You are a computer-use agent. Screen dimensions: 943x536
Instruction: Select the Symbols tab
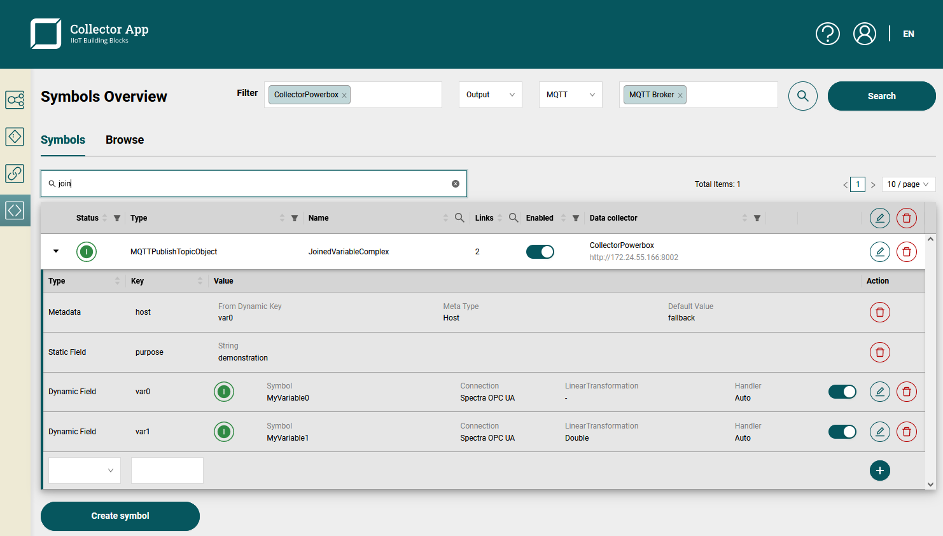[63, 140]
